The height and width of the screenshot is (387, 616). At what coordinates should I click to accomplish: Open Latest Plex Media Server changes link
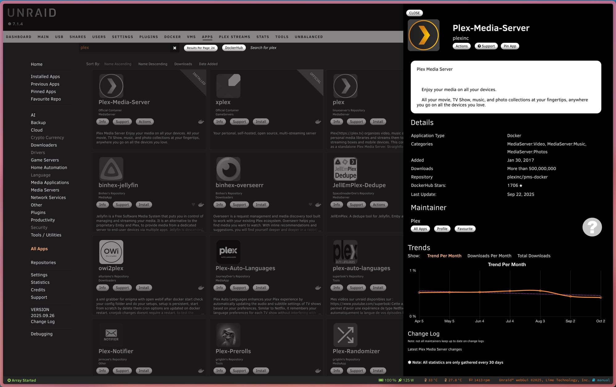tap(435, 349)
